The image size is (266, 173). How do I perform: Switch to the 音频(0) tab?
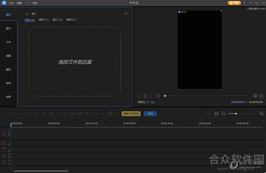71,19
